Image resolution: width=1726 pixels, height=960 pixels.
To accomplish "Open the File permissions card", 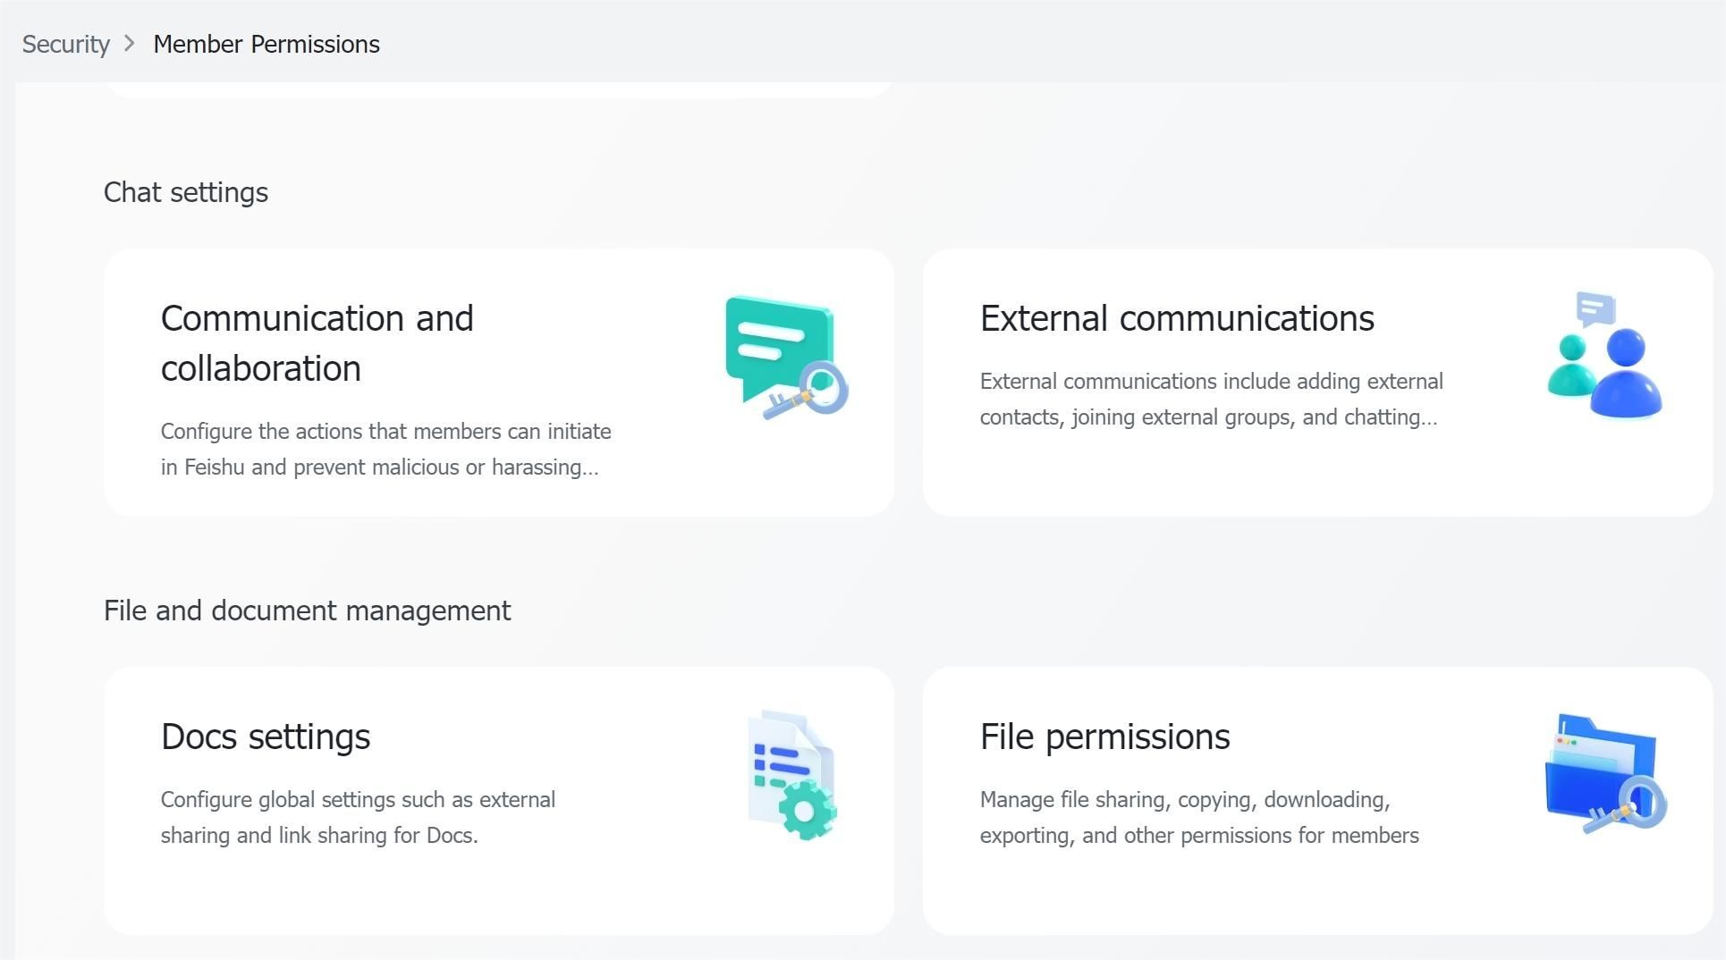I will tap(1316, 800).
